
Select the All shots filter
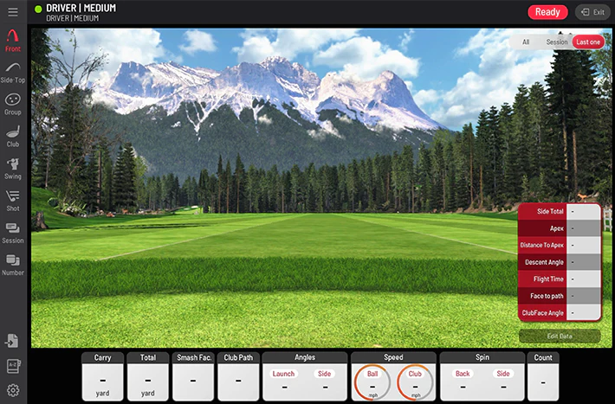click(x=526, y=42)
